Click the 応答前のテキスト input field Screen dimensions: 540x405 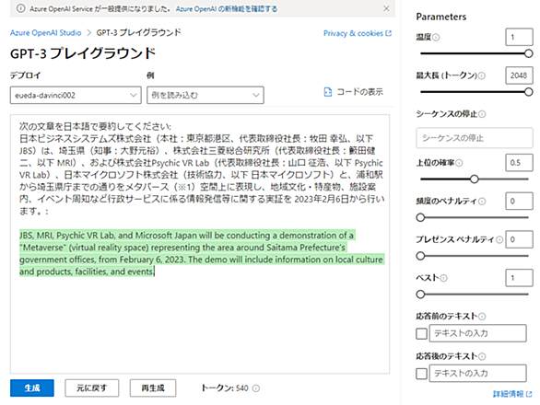pos(477,333)
